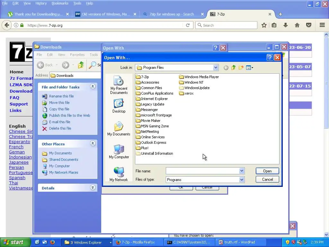Click Cancel in Open With... dialog

coord(267,179)
